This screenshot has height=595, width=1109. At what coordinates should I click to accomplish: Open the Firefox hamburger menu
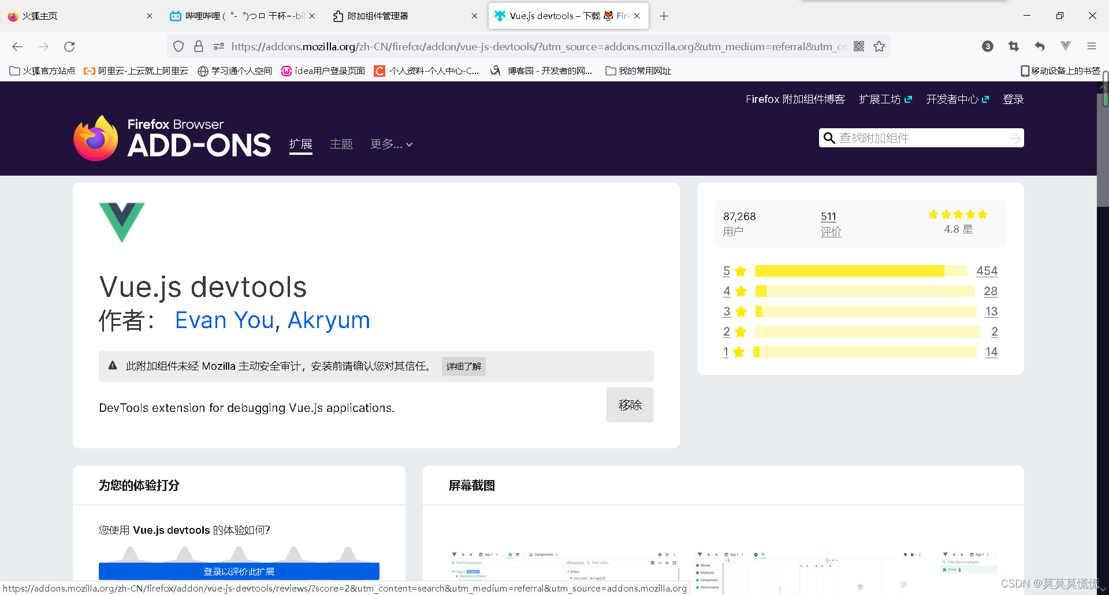pos(1092,47)
